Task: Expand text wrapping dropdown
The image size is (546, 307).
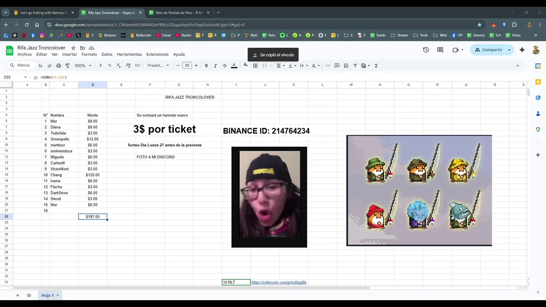Action: point(304,66)
